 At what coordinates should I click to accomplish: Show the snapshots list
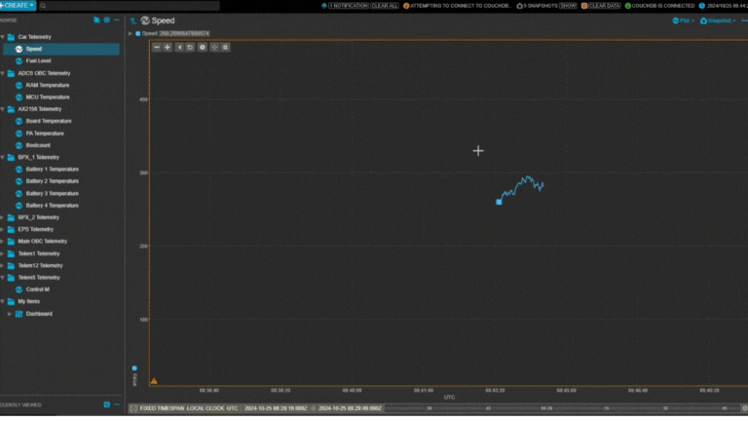click(x=568, y=6)
